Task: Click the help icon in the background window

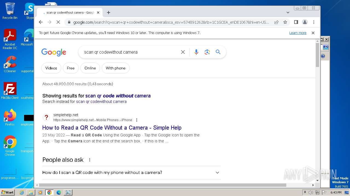Action: pos(323,56)
